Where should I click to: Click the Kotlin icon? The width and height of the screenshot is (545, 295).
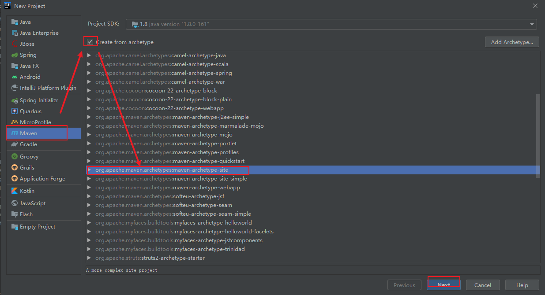click(15, 191)
